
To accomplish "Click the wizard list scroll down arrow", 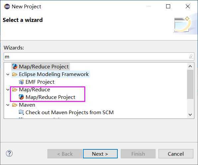I will tap(190, 115).
